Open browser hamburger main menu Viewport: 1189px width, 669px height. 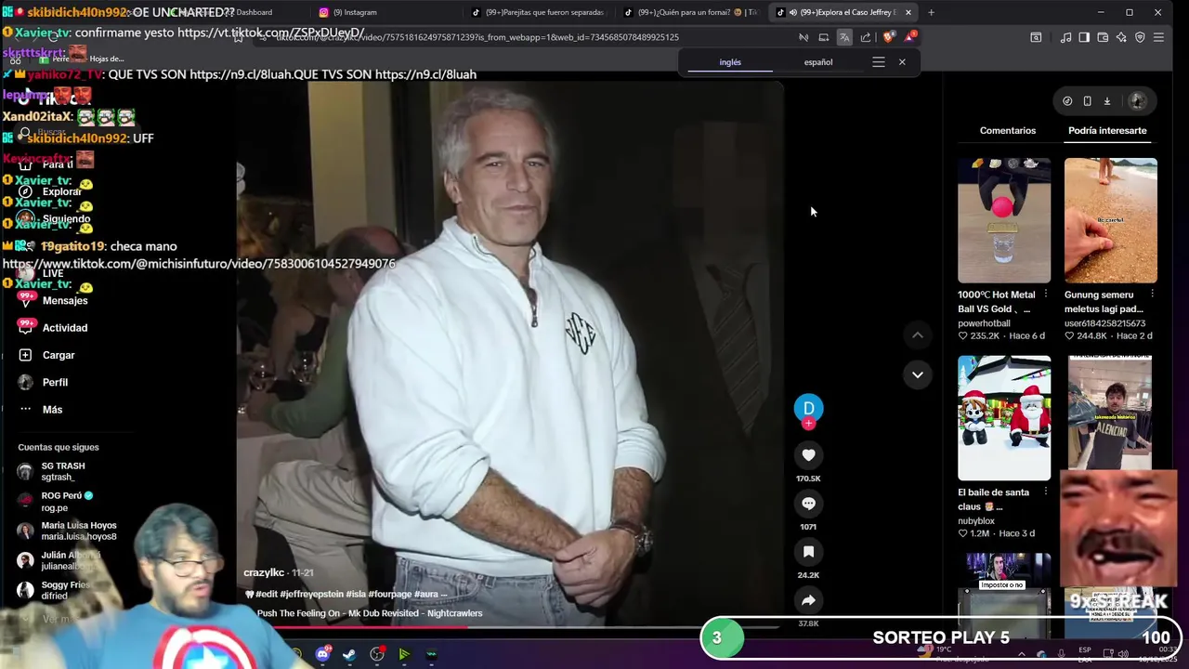(1158, 37)
